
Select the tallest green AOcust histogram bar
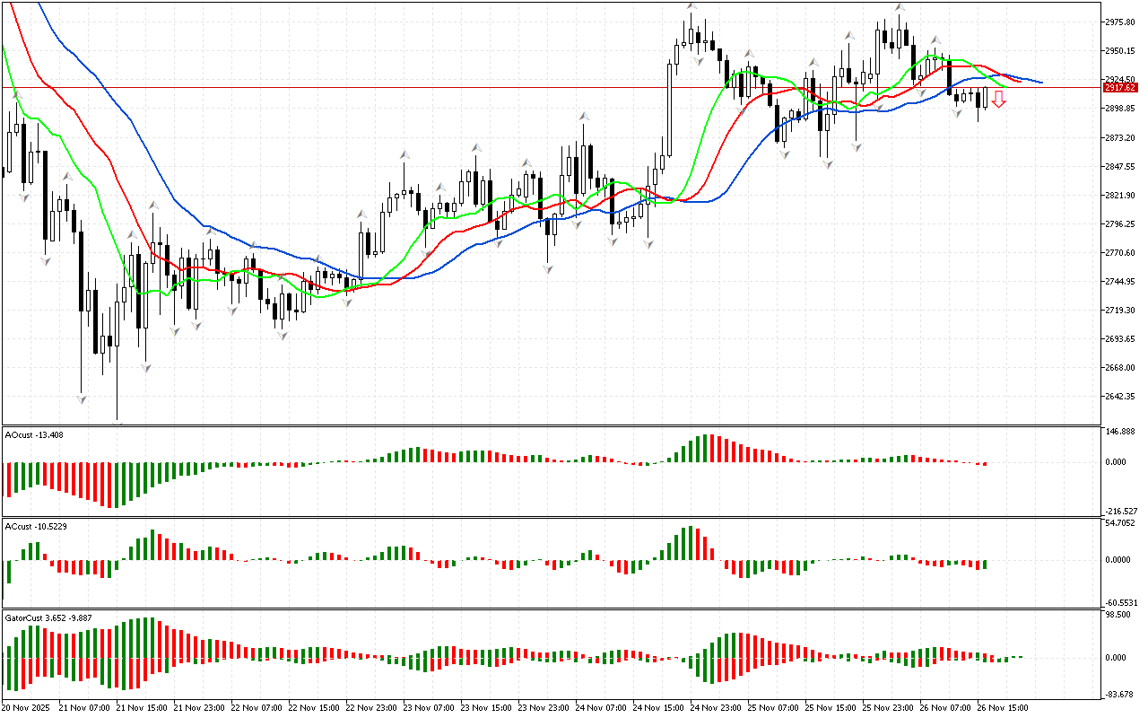[x=706, y=448]
